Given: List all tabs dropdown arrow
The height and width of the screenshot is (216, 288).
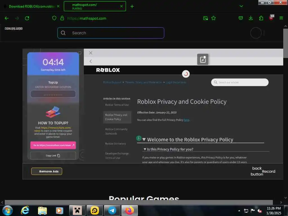Looking at the screenshot, I should pyautogui.click(x=241, y=6).
